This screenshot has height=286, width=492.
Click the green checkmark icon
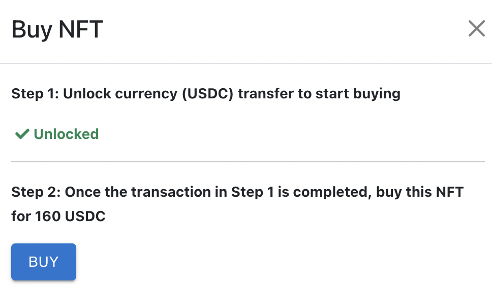point(22,134)
